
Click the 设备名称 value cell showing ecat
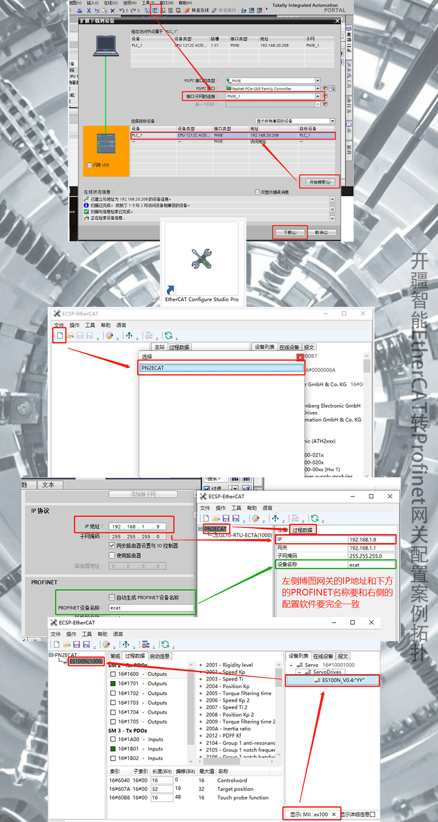(372, 564)
